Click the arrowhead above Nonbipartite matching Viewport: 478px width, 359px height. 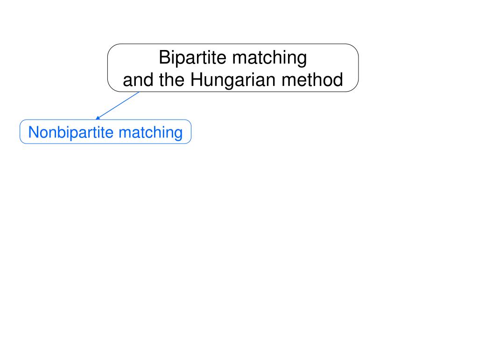(98, 118)
